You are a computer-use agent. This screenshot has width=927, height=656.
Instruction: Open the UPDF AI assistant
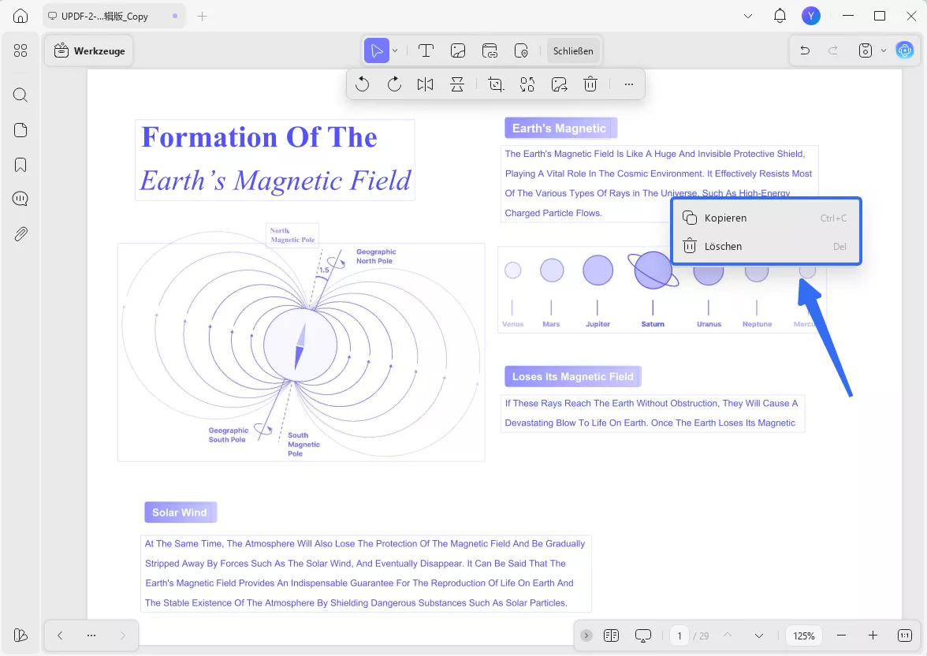coord(905,51)
